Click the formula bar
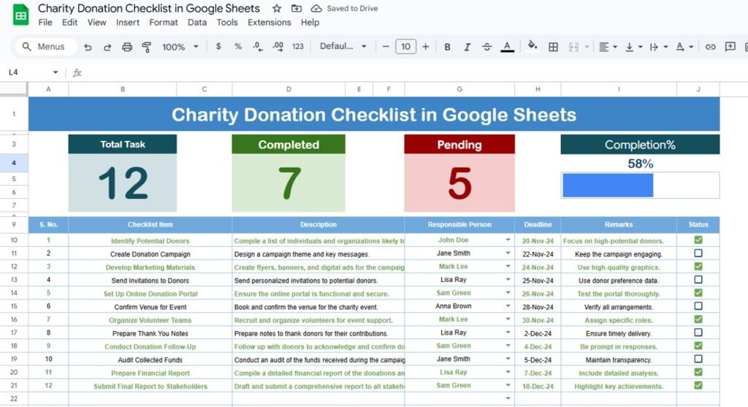This screenshot has height=407, width=748. click(415, 72)
